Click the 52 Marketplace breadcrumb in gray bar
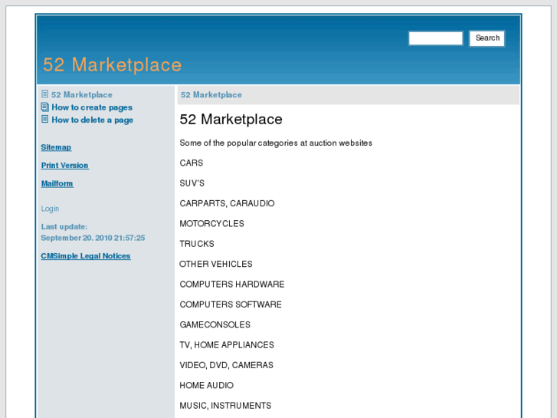The width and height of the screenshot is (557, 418). coord(211,95)
